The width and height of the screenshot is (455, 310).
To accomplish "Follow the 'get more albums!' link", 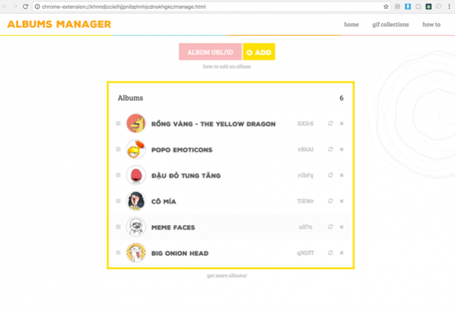I will [x=227, y=276].
